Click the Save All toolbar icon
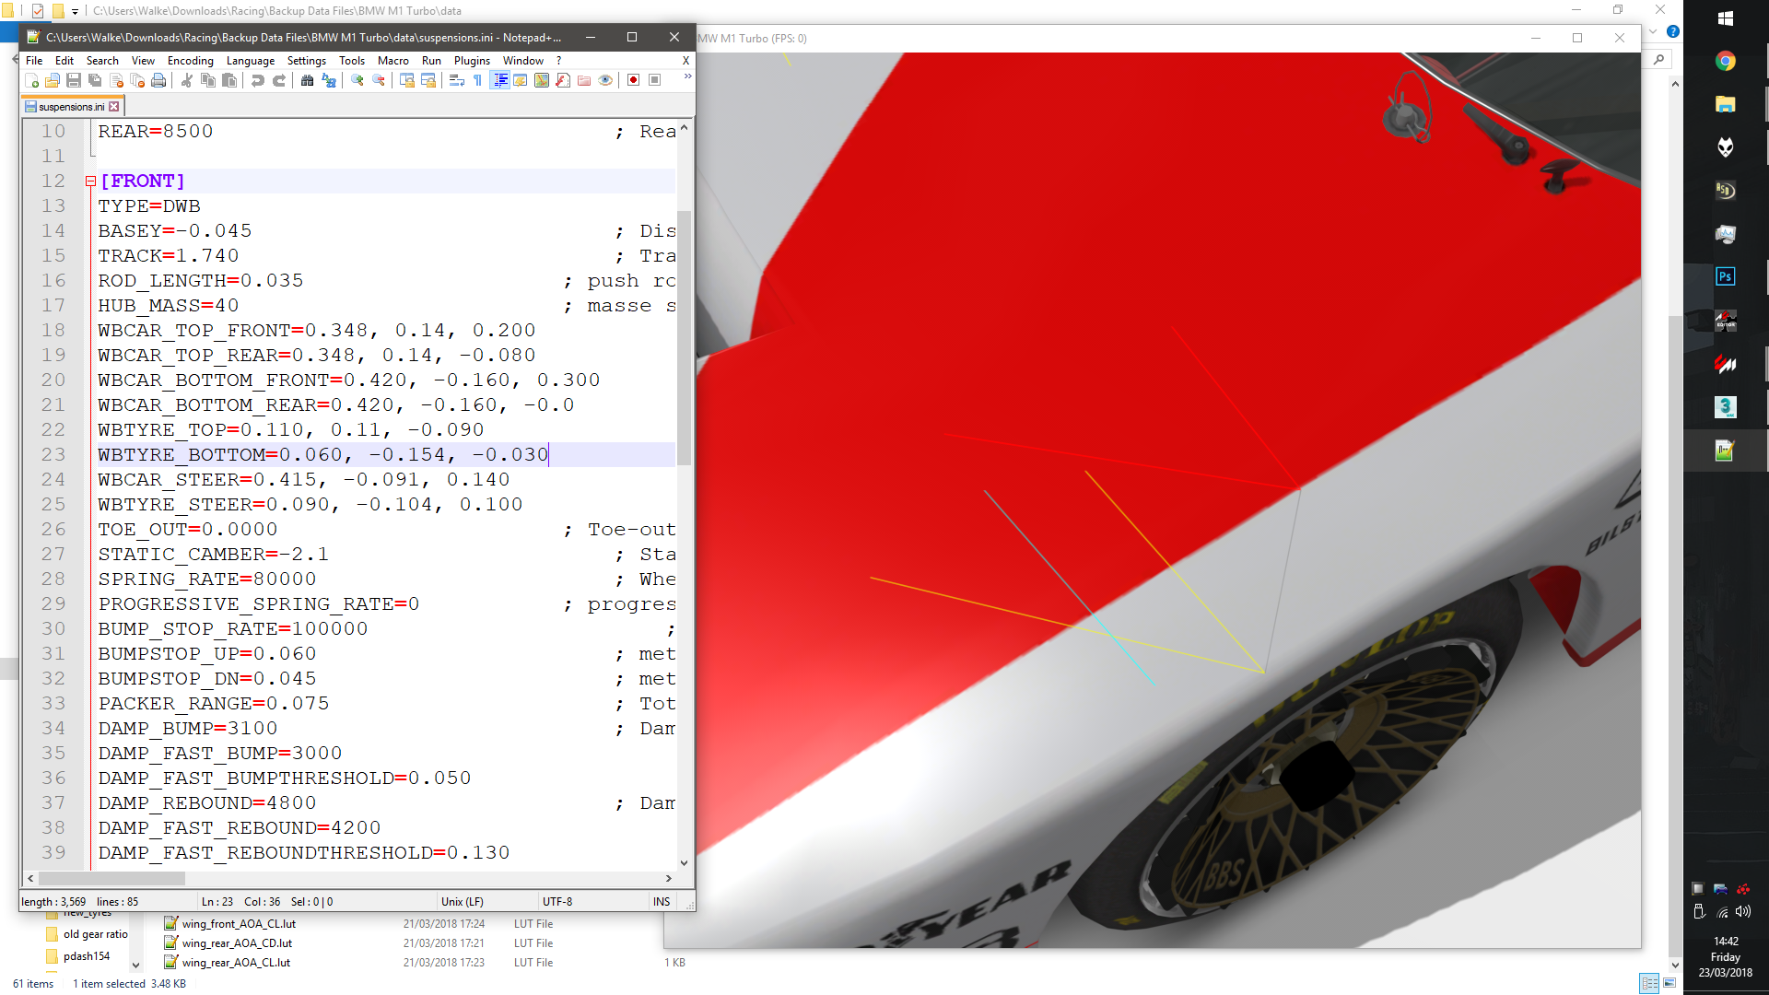1769x995 pixels. [95, 80]
